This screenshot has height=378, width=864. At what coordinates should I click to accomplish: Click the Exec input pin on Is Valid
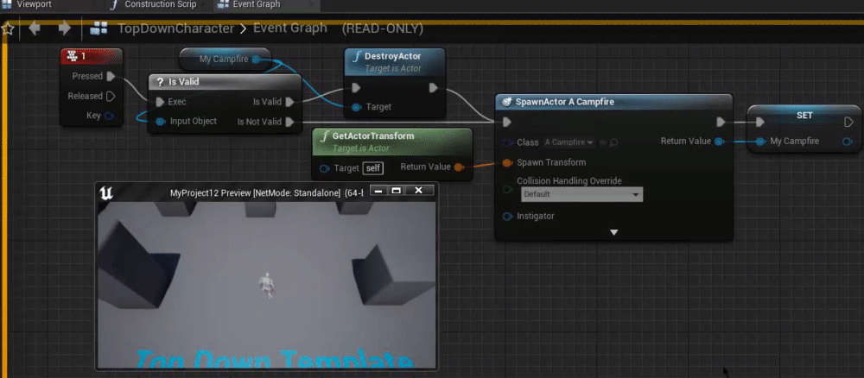coord(160,102)
